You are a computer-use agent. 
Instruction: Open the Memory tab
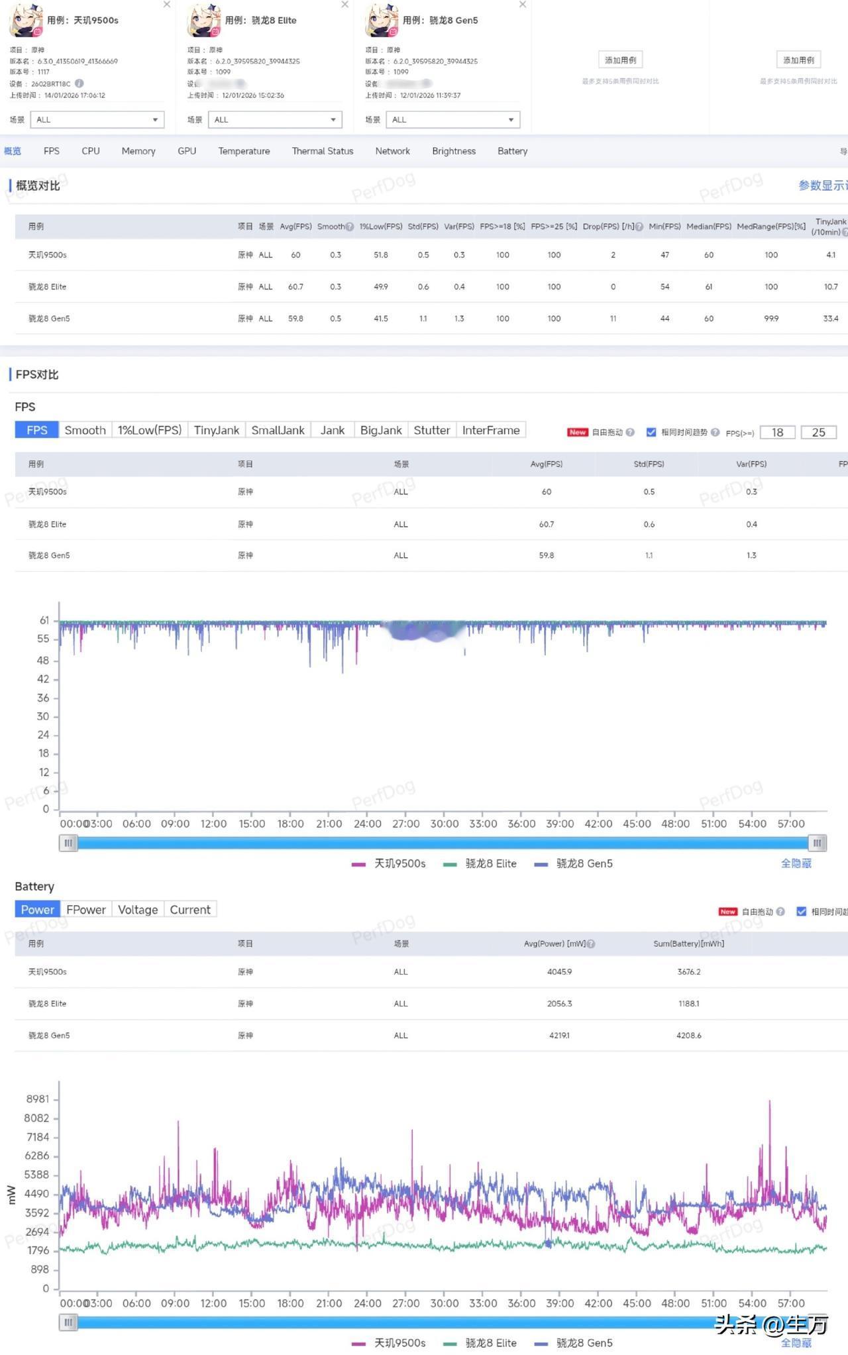[x=138, y=151]
